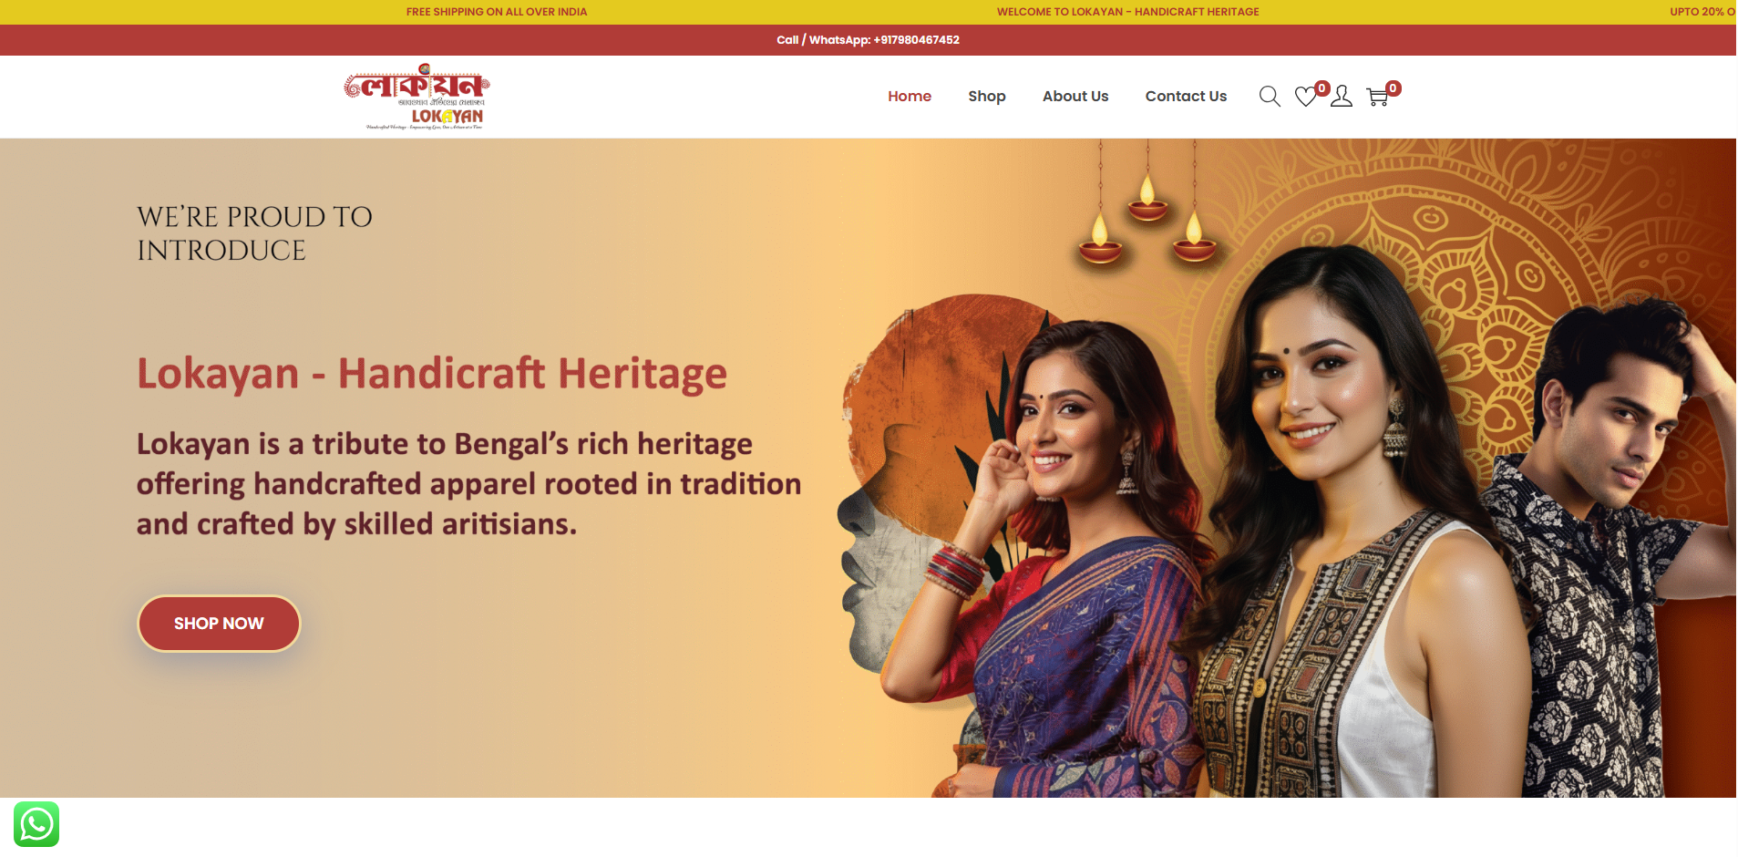Screen dimensions: 1738x857
Task: Click the wishlist count badge
Action: [x=1322, y=88]
